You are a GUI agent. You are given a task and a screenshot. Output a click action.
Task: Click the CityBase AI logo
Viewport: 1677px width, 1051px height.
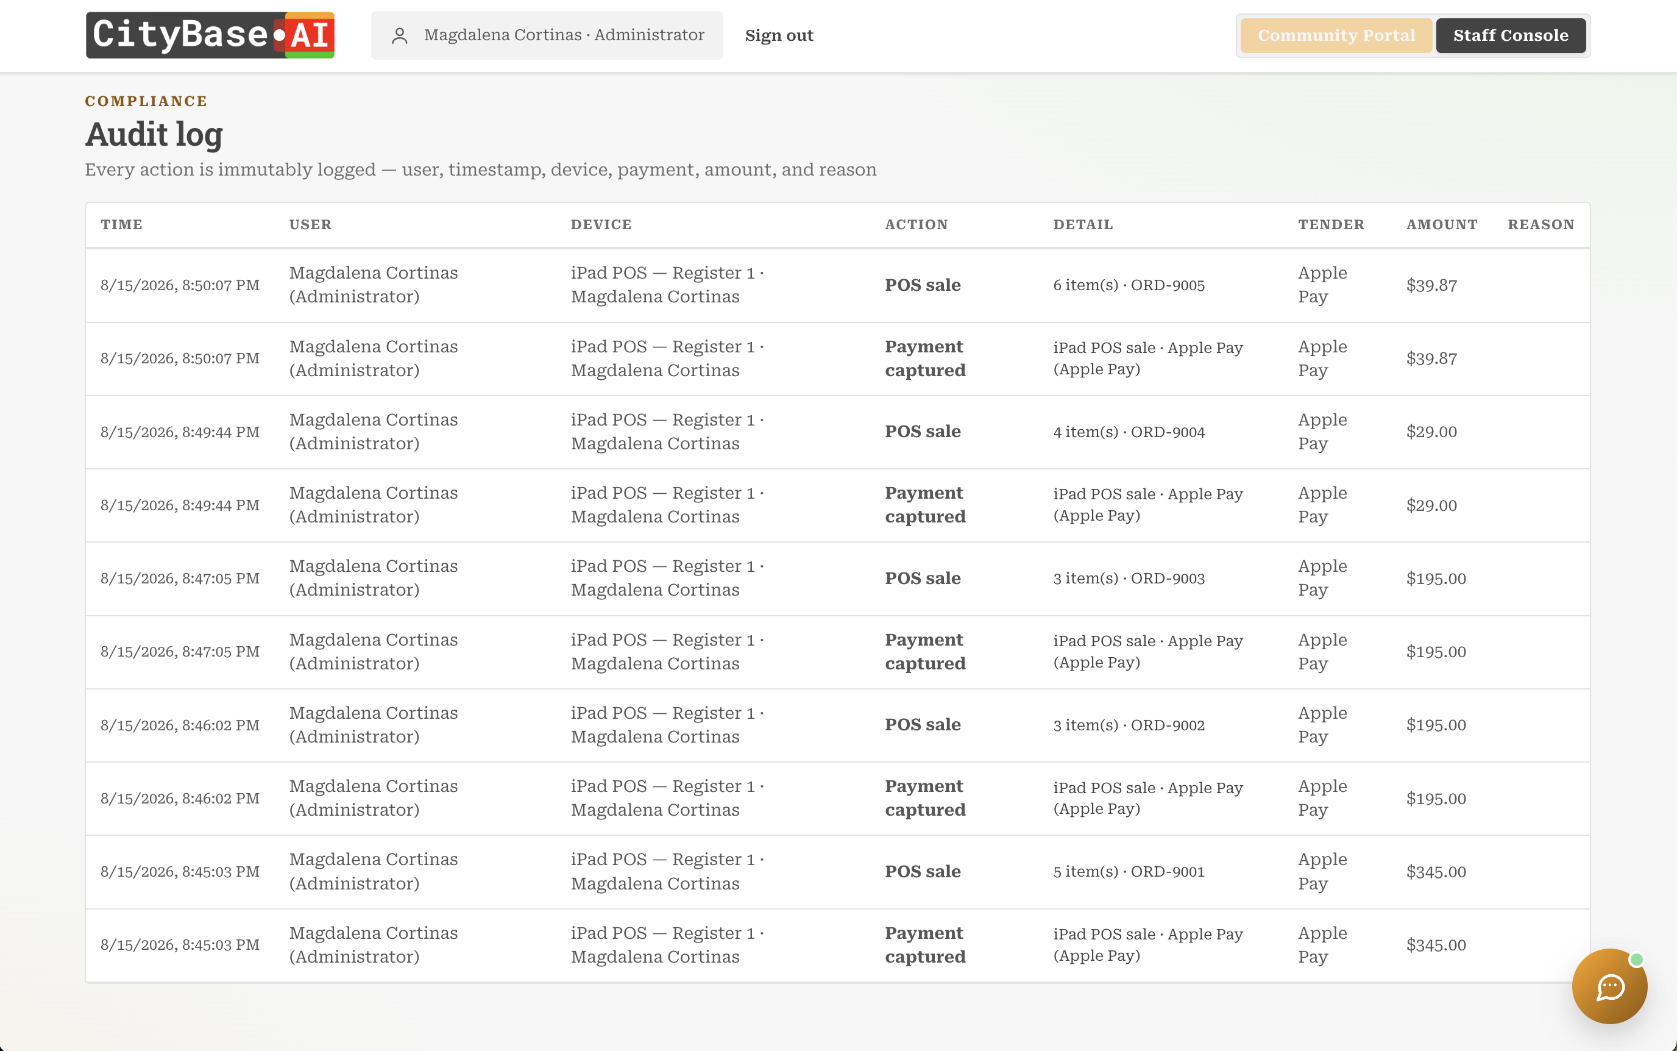click(210, 35)
